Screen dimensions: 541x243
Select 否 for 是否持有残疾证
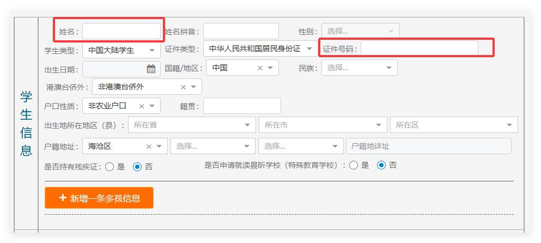(x=137, y=167)
